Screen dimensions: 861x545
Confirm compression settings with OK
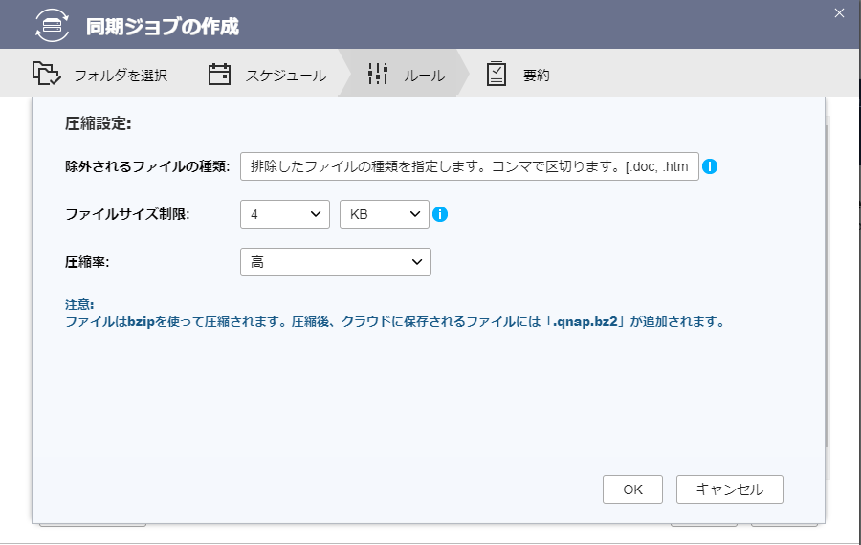632,490
